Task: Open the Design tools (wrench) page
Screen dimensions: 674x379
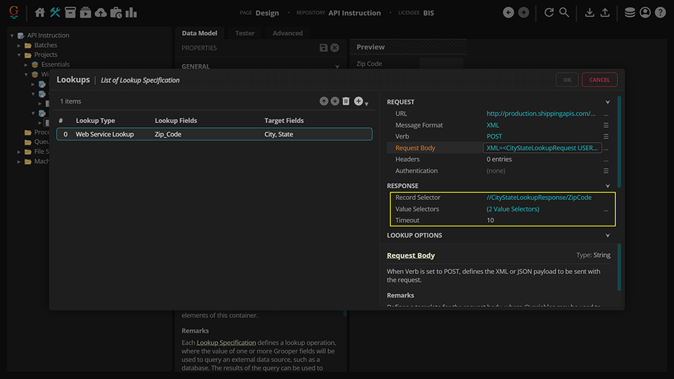Action: pos(55,12)
